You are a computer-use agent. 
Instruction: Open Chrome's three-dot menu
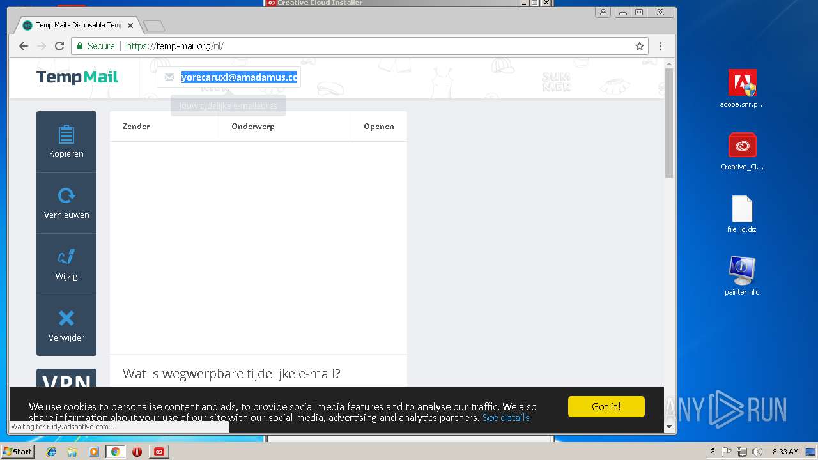(660, 46)
